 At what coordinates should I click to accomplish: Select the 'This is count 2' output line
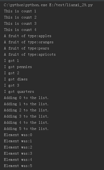click(x=20, y=17)
